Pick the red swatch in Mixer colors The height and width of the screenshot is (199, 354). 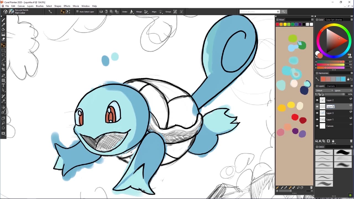277,24
